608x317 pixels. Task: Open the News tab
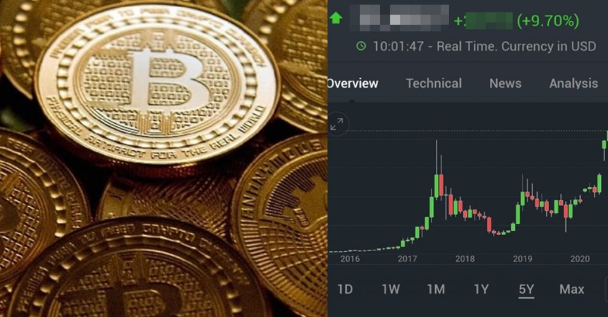pyautogui.click(x=505, y=83)
